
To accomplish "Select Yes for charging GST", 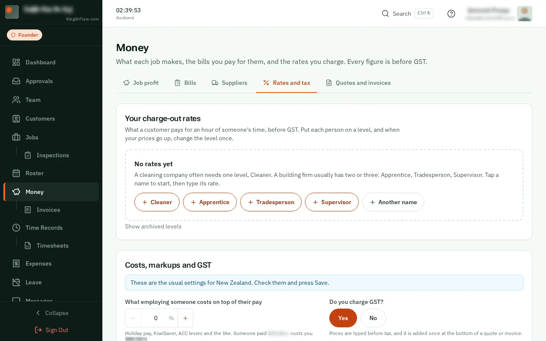I will (343, 318).
